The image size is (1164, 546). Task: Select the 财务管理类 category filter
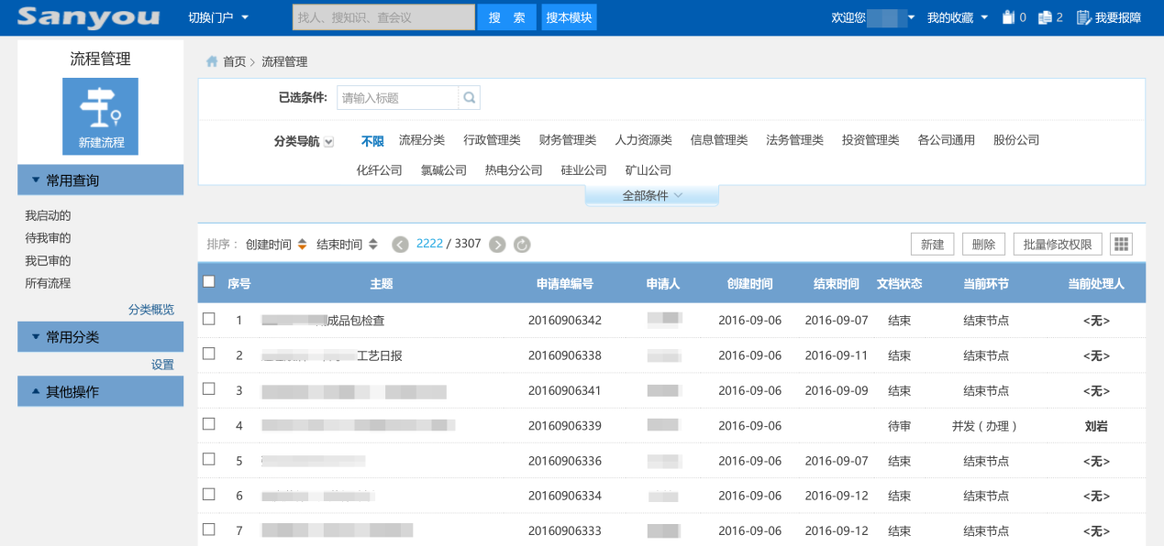coord(567,140)
